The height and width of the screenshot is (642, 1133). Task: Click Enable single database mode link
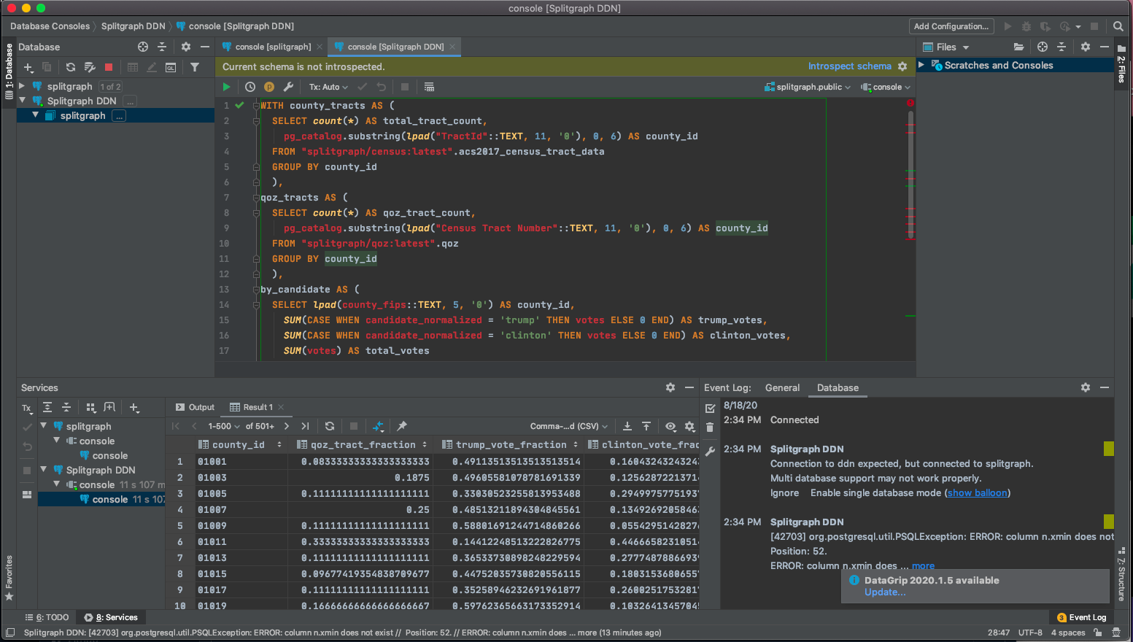pyautogui.click(x=876, y=493)
